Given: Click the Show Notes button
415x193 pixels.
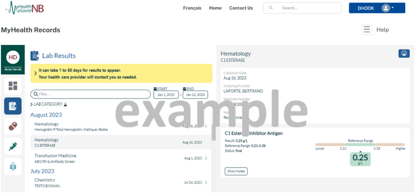Looking at the screenshot, I should pos(236,171).
